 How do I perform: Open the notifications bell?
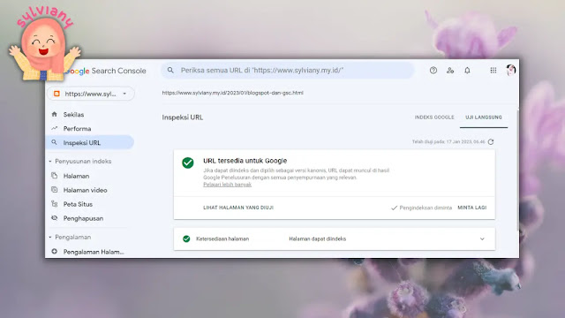coord(467,71)
